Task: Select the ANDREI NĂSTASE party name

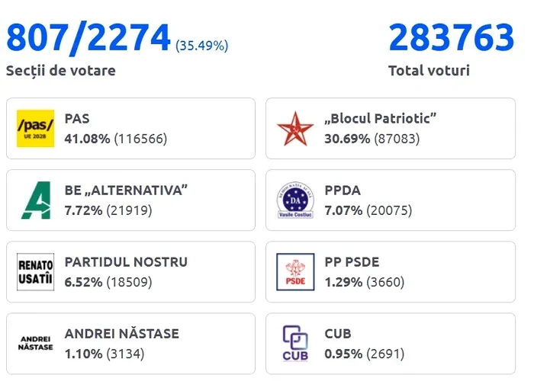Action: click(x=122, y=334)
